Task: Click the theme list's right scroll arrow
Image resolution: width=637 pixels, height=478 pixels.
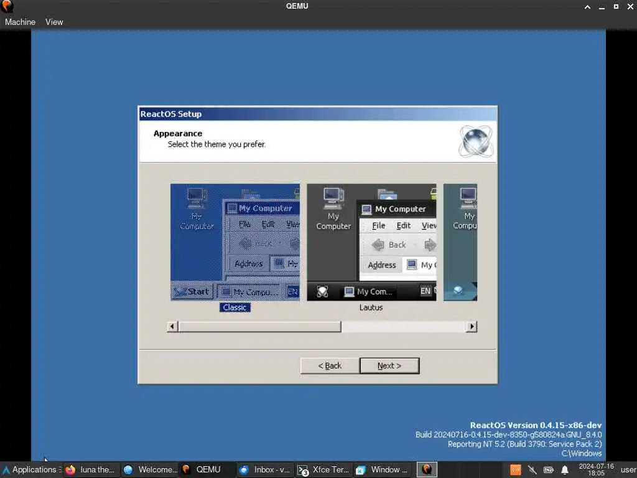Action: [x=472, y=326]
